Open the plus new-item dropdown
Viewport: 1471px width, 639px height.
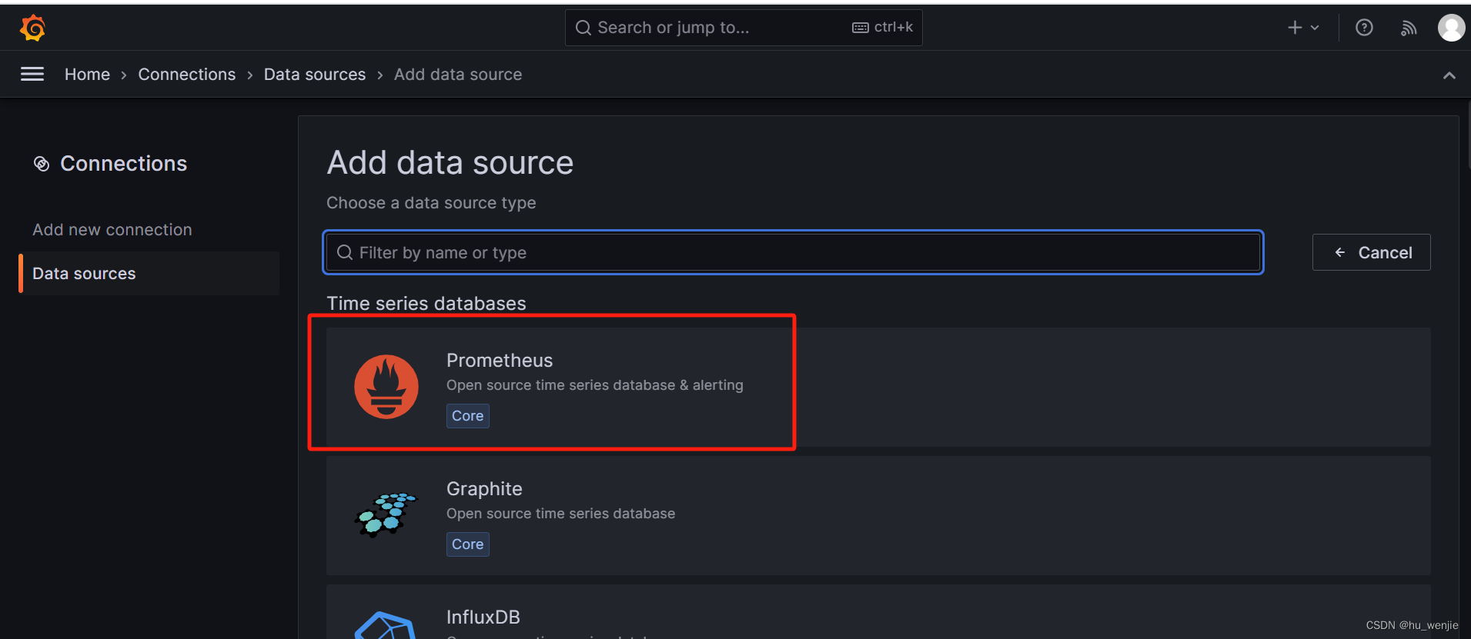1303,28
